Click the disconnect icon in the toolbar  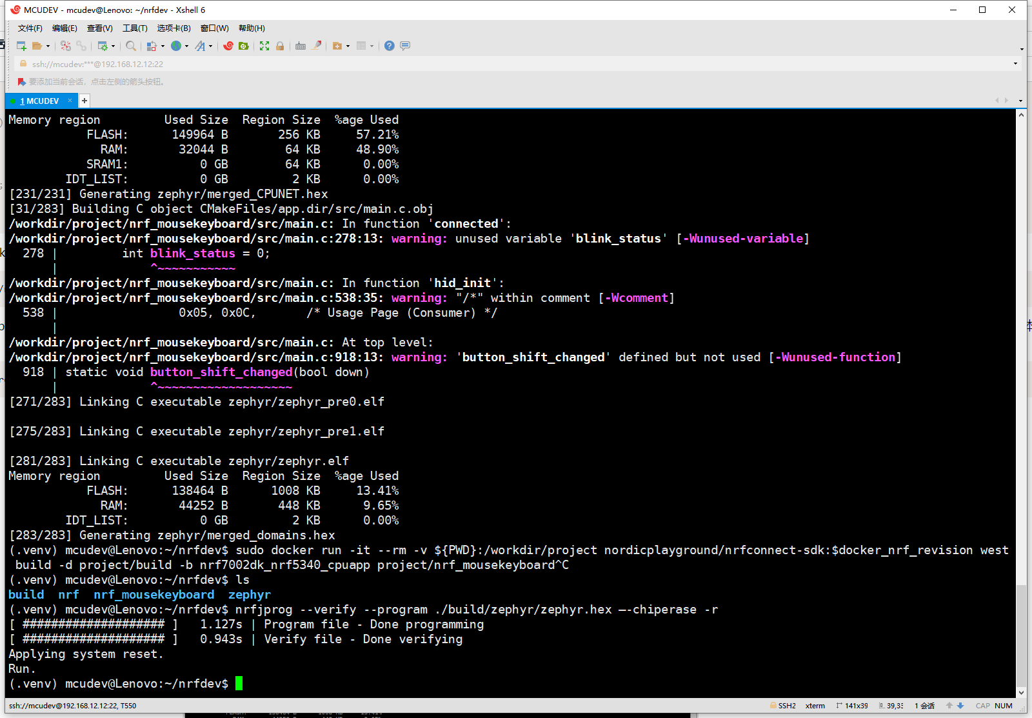(65, 46)
